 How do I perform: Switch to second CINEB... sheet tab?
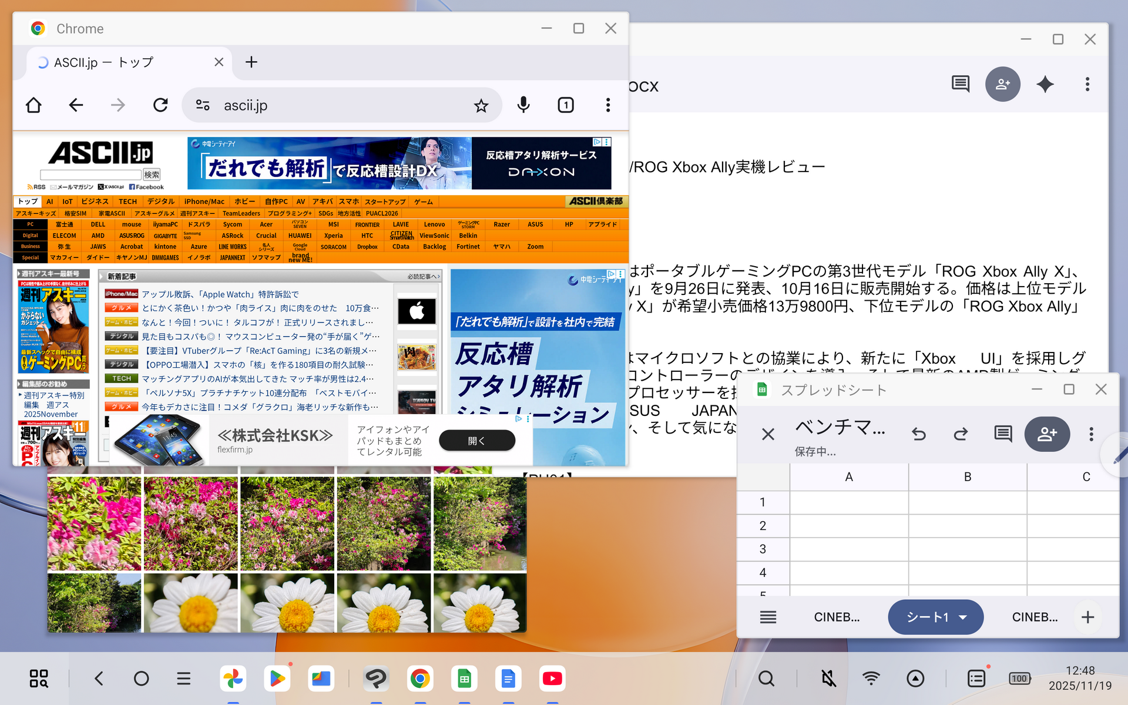[x=1035, y=617]
